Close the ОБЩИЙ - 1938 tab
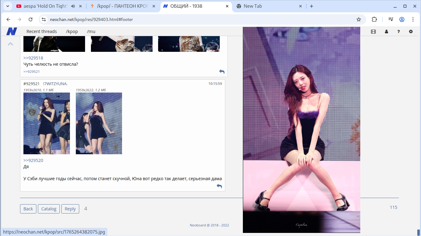Screen dimensions: 421x236 227,6
